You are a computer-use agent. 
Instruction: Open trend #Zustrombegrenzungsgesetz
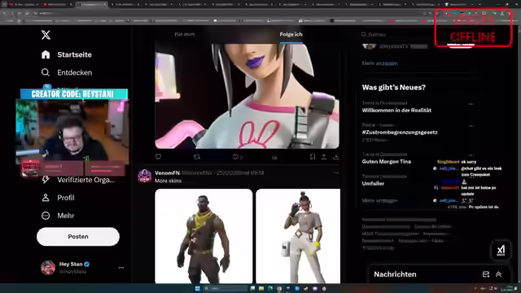point(400,132)
